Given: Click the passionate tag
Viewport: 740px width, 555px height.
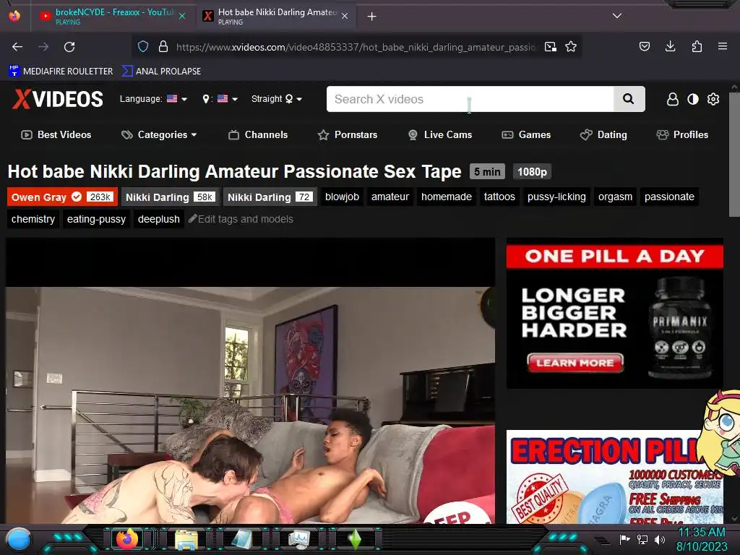Looking at the screenshot, I should [669, 197].
